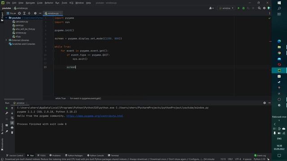Open the Edit menu
Image resolution: width=287 pixels, height=161 pixels.
point(14,3)
